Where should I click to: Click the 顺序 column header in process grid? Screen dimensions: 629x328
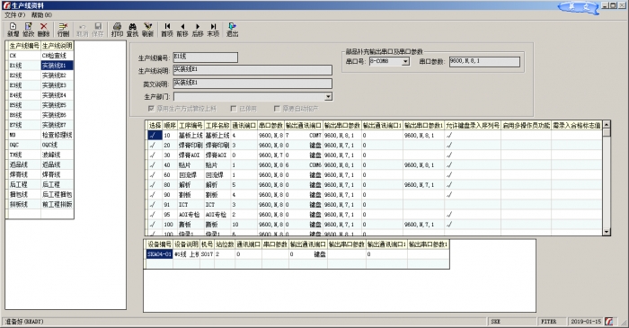(x=170, y=126)
